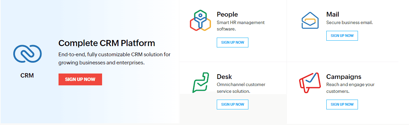
Task: Sign up now for Mail
Action: click(342, 36)
